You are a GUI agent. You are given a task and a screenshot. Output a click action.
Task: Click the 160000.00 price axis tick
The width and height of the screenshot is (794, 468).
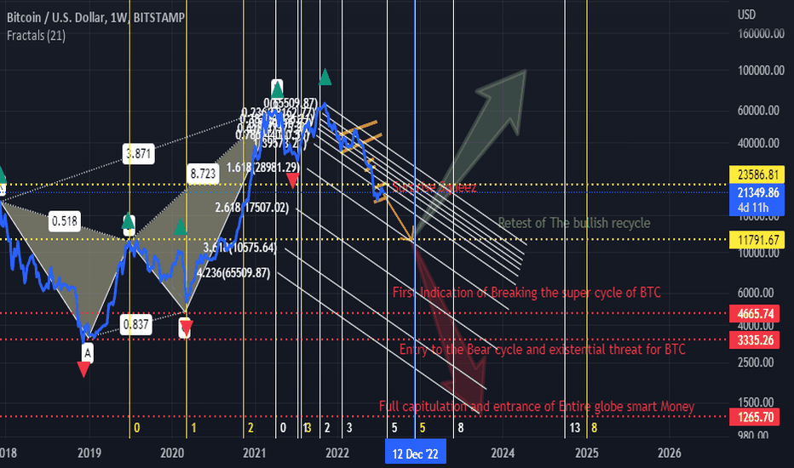coord(761,34)
